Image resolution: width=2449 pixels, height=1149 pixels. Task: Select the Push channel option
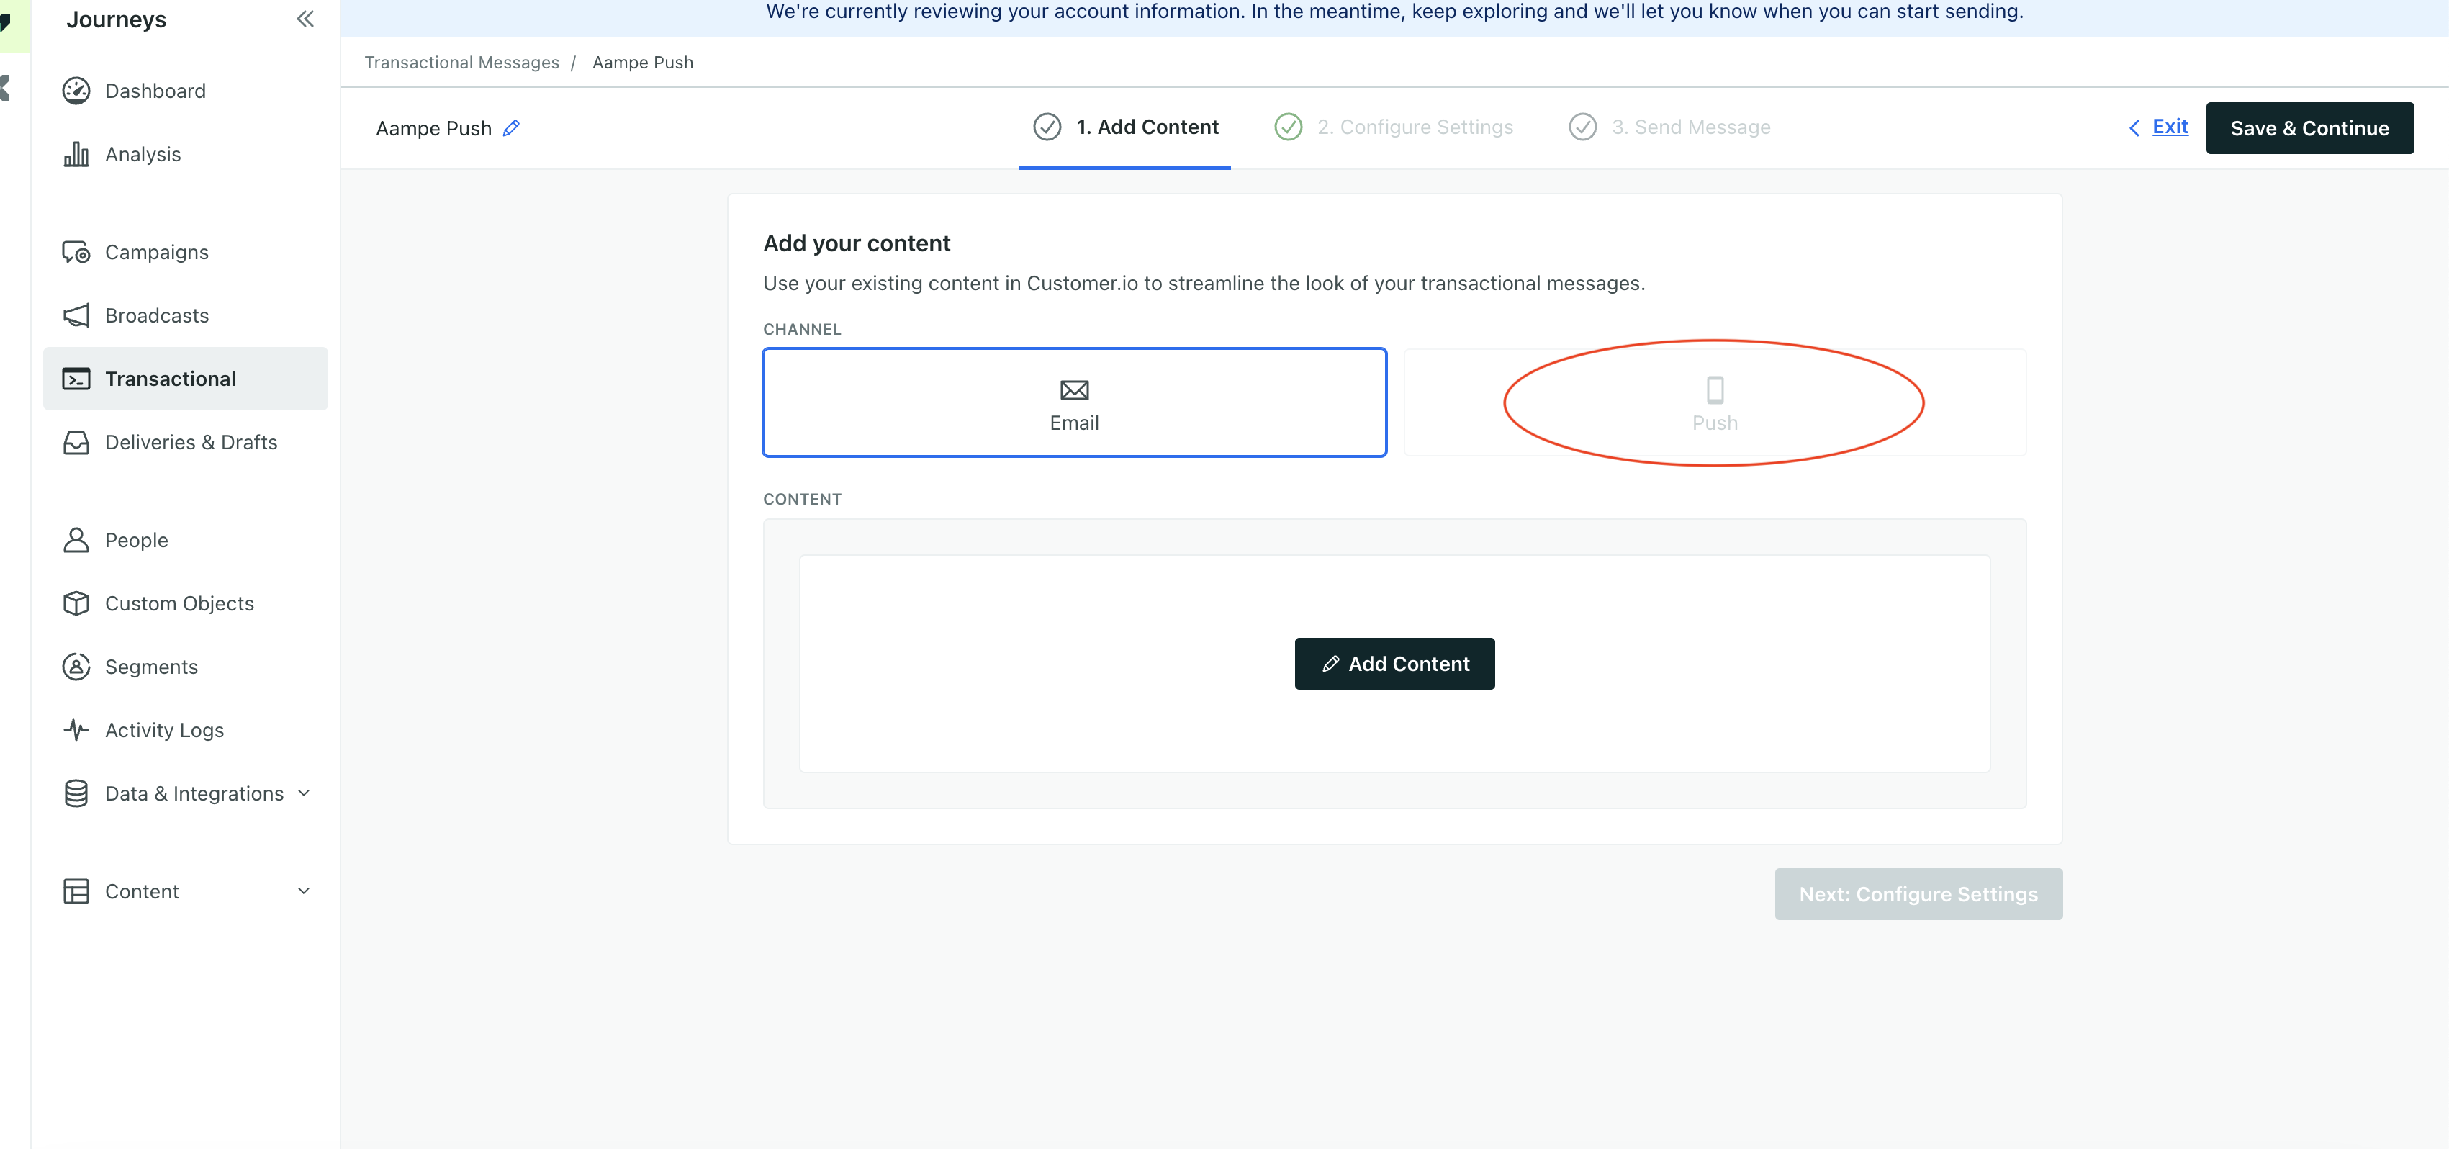coord(1714,402)
